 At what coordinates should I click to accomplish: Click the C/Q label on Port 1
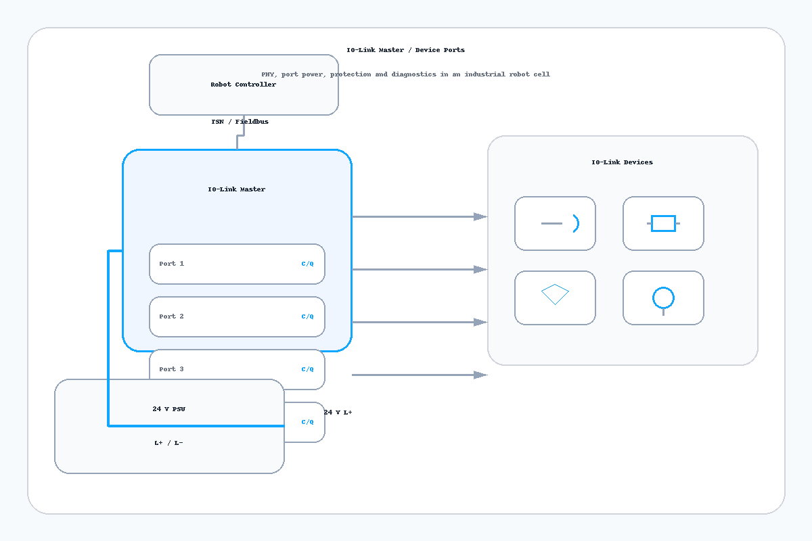(307, 264)
